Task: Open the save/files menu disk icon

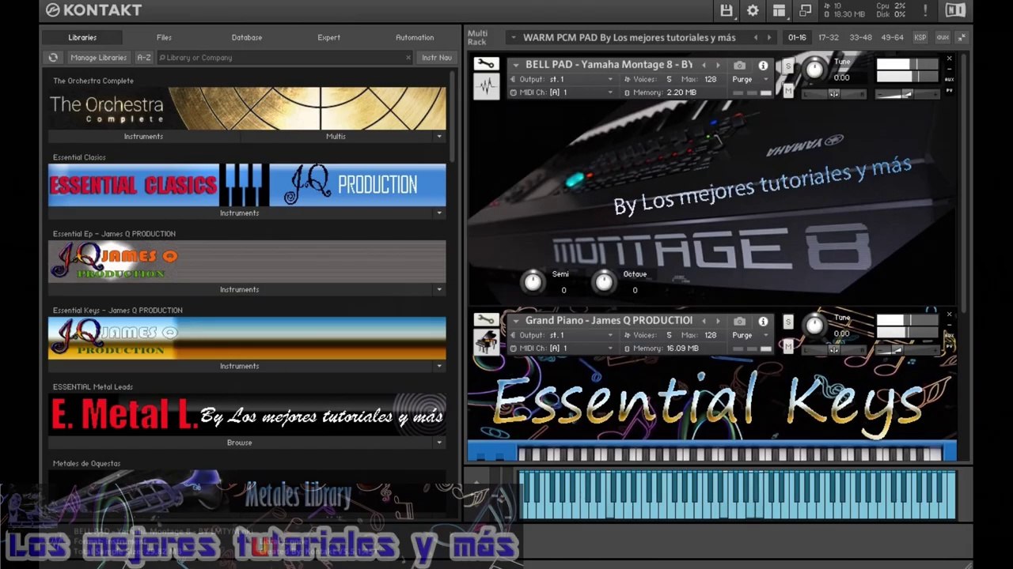Action: pyautogui.click(x=727, y=10)
